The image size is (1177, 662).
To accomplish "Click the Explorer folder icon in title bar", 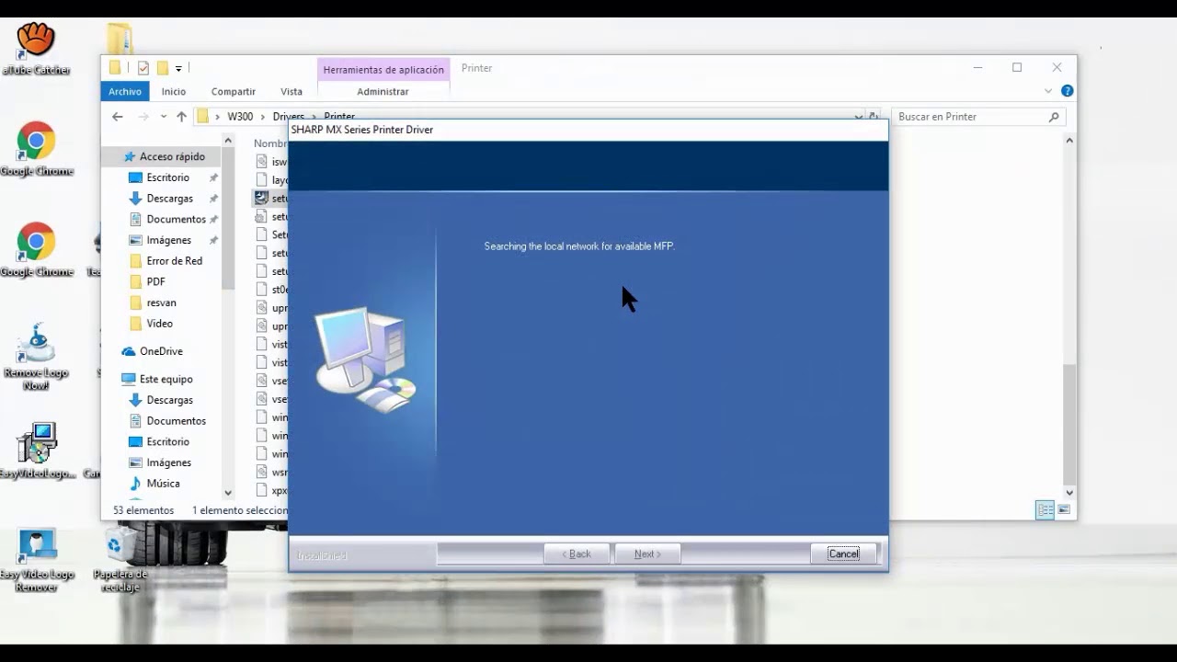I will [x=115, y=68].
